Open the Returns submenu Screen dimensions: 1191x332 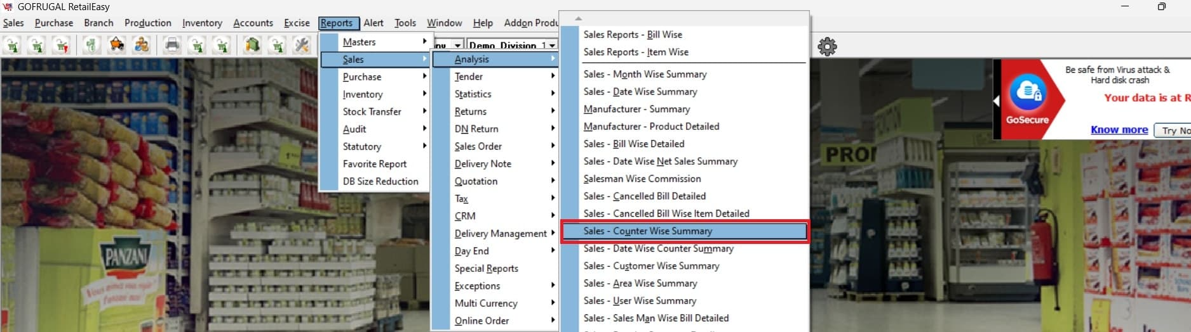coord(495,111)
